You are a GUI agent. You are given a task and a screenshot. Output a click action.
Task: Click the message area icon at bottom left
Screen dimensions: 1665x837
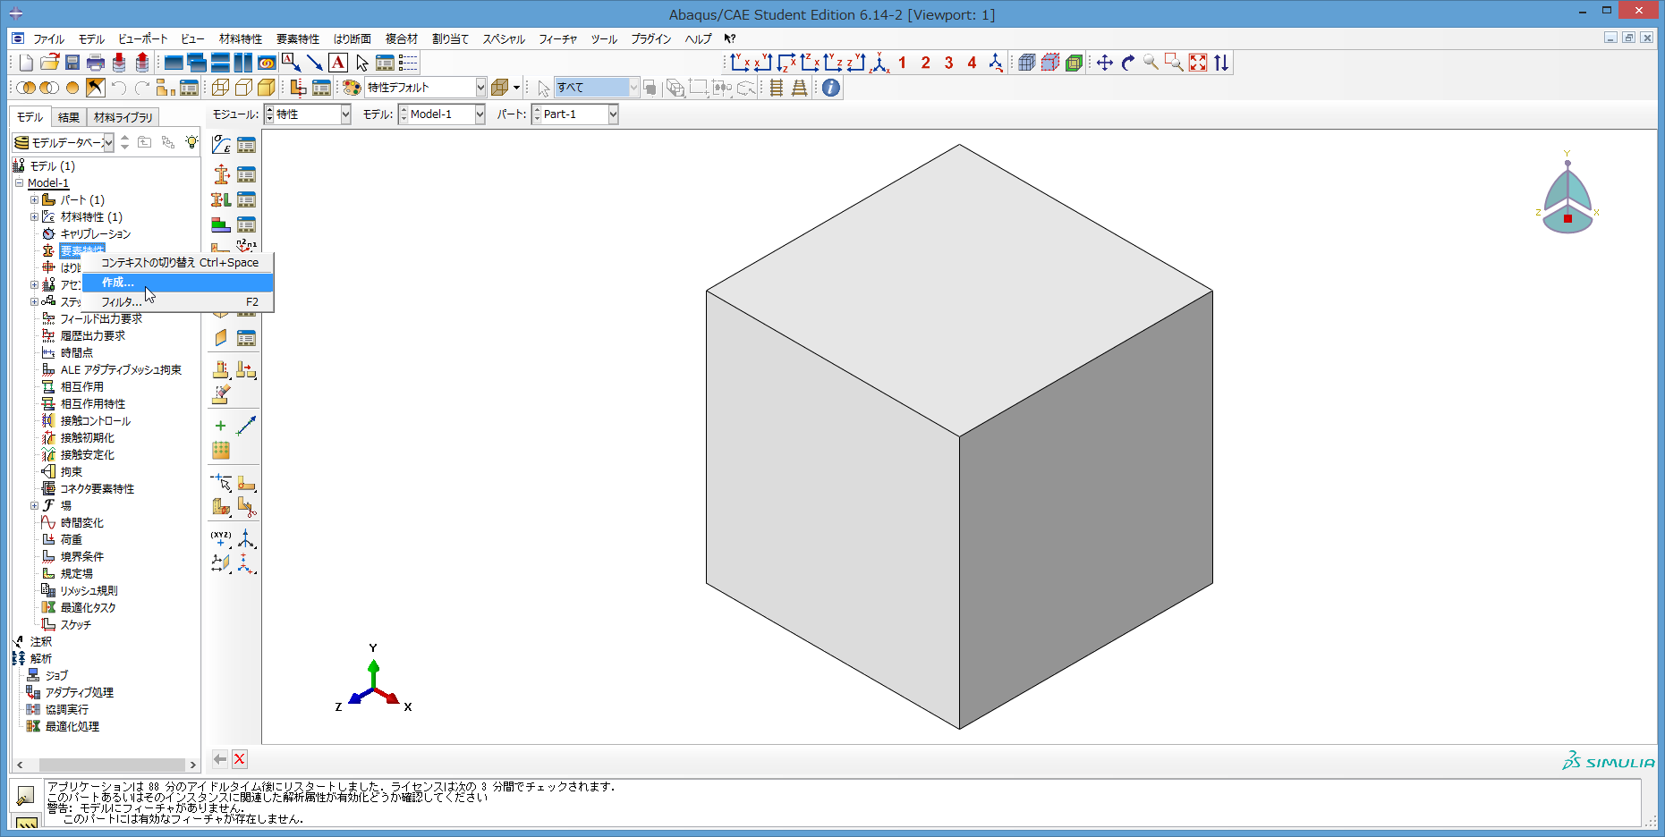tap(26, 795)
